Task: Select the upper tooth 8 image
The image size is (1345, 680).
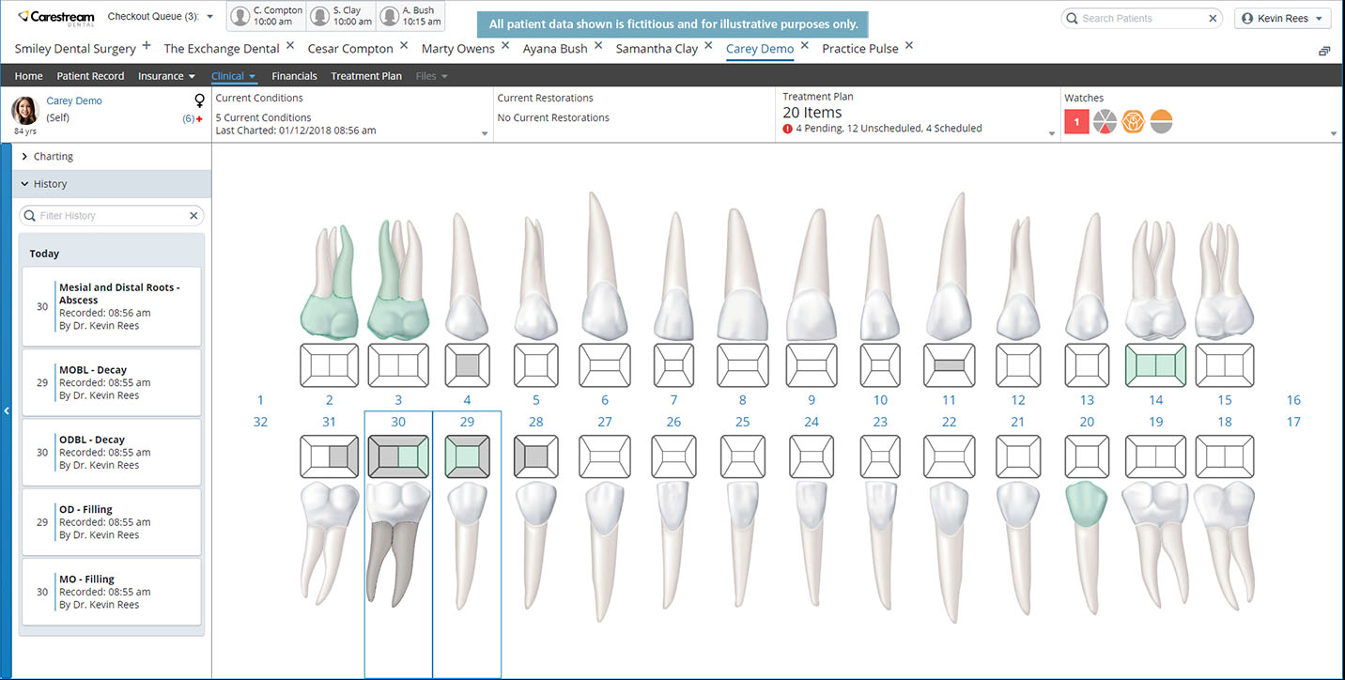Action: (x=743, y=273)
